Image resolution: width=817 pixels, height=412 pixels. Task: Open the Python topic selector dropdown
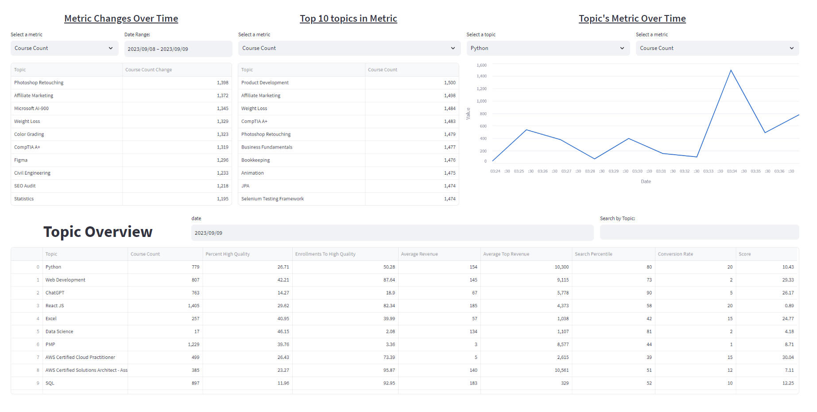(x=548, y=48)
